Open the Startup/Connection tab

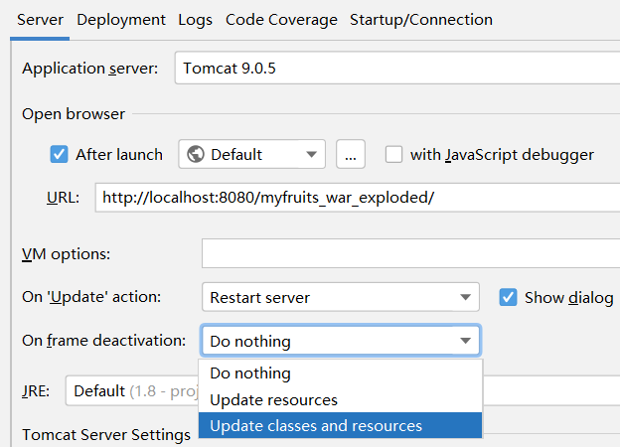tap(421, 20)
